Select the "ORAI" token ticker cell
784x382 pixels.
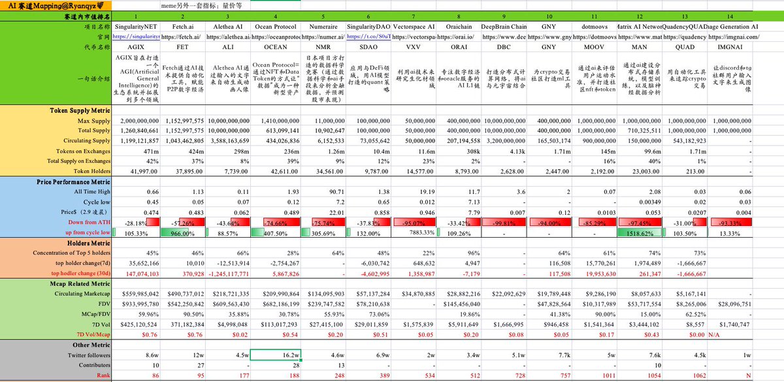458,47
